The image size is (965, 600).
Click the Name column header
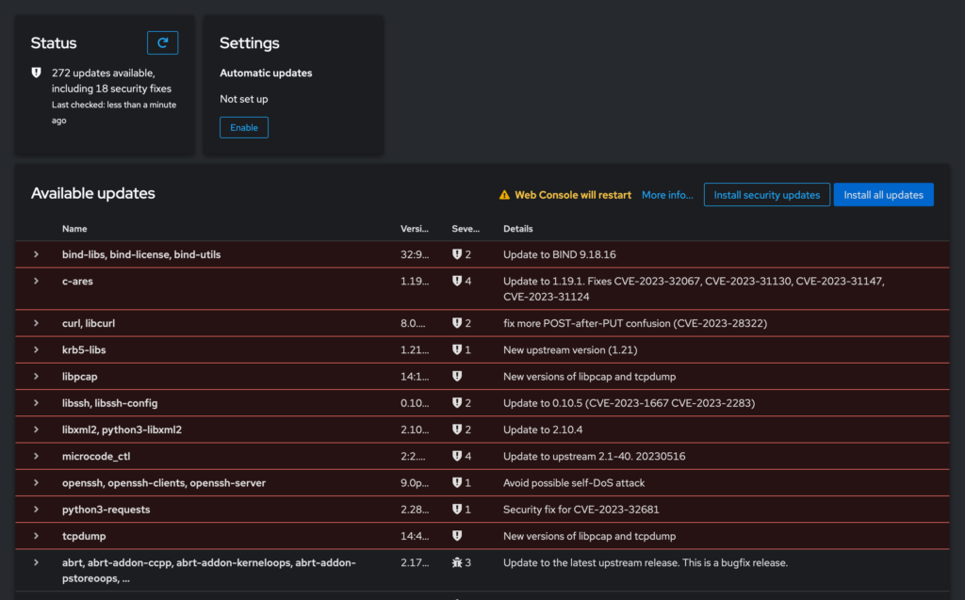point(74,229)
